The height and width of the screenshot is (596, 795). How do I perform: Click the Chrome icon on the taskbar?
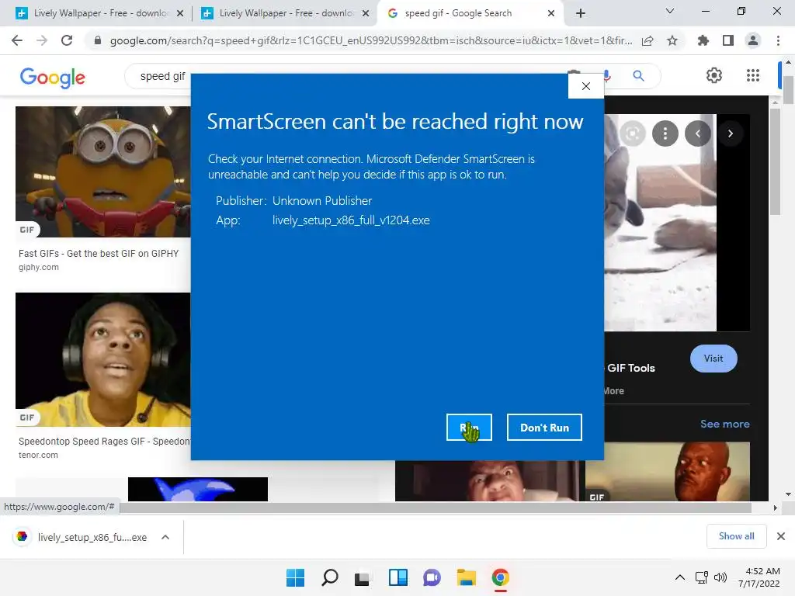500,577
